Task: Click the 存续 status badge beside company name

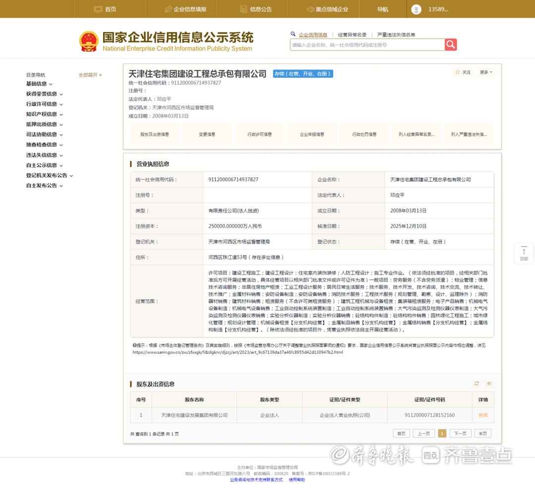Action: [303, 74]
